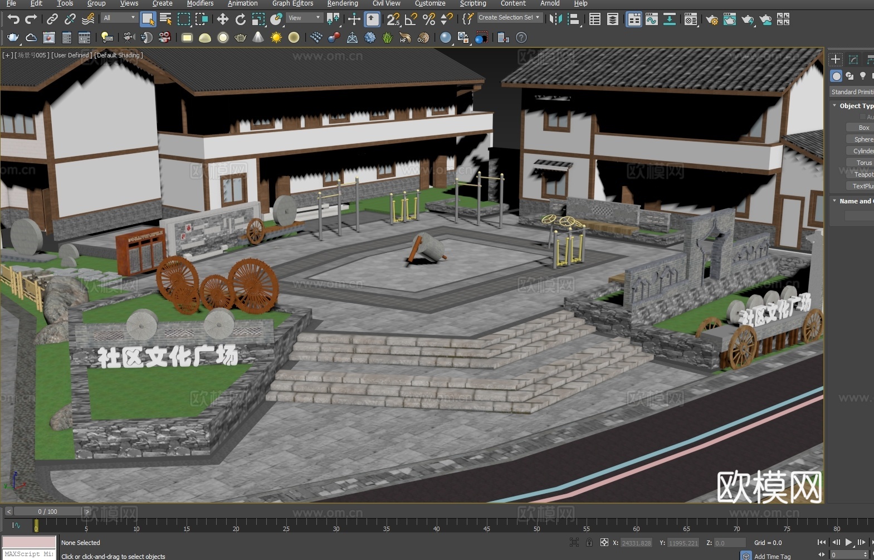
Task: Open the Rendered Frame Window icon
Action: click(x=730, y=20)
